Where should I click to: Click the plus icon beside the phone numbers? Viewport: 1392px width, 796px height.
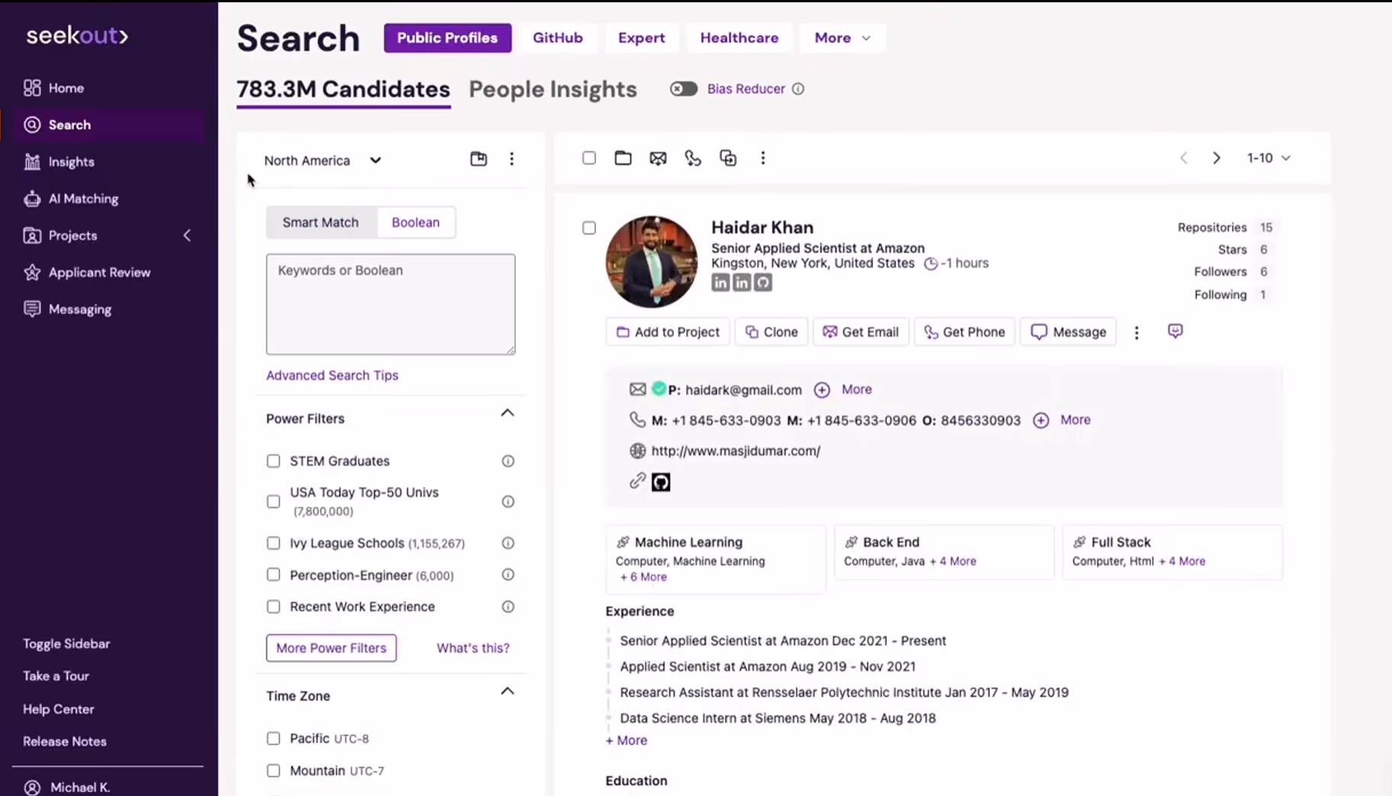coord(1041,421)
